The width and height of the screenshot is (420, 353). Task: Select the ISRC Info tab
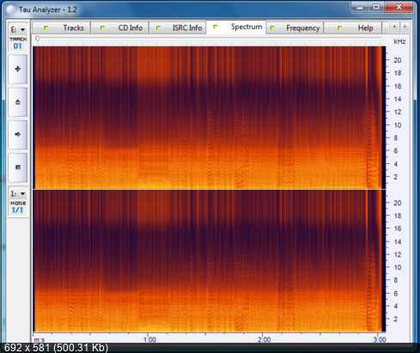[178, 28]
